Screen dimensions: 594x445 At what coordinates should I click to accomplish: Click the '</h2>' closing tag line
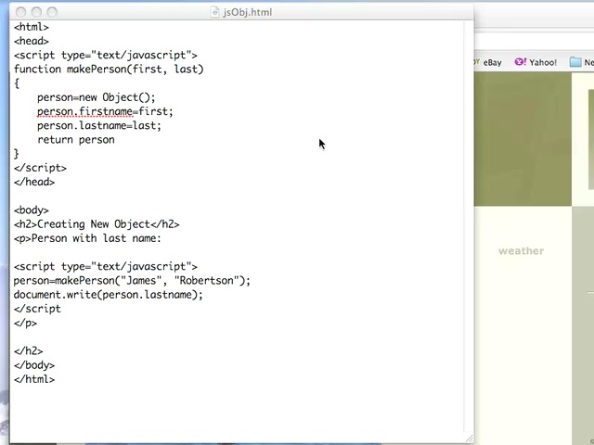point(29,351)
